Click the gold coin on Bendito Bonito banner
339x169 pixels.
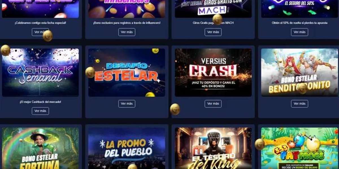click(x=302, y=88)
